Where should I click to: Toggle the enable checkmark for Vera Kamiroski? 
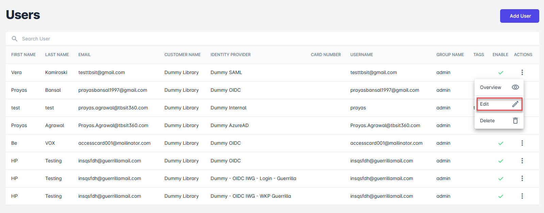pyautogui.click(x=500, y=73)
